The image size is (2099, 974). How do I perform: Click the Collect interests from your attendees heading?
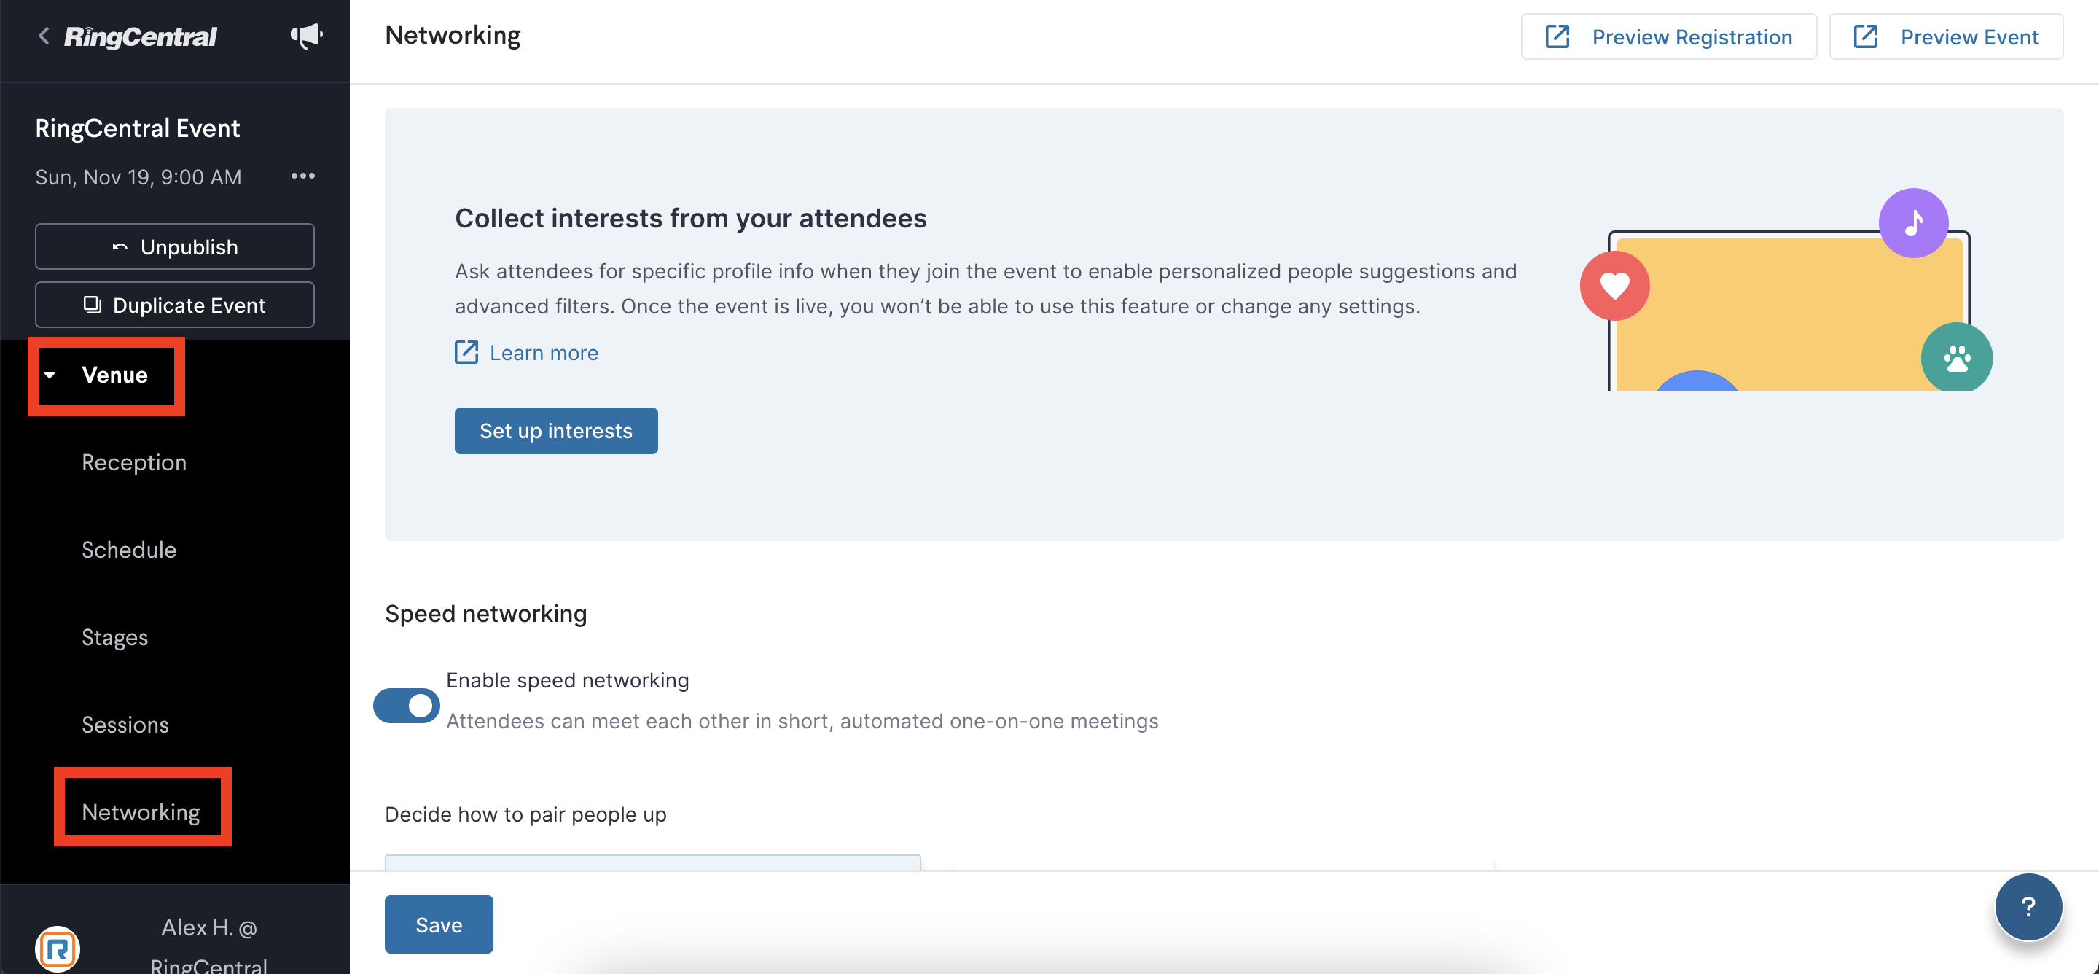tap(690, 218)
